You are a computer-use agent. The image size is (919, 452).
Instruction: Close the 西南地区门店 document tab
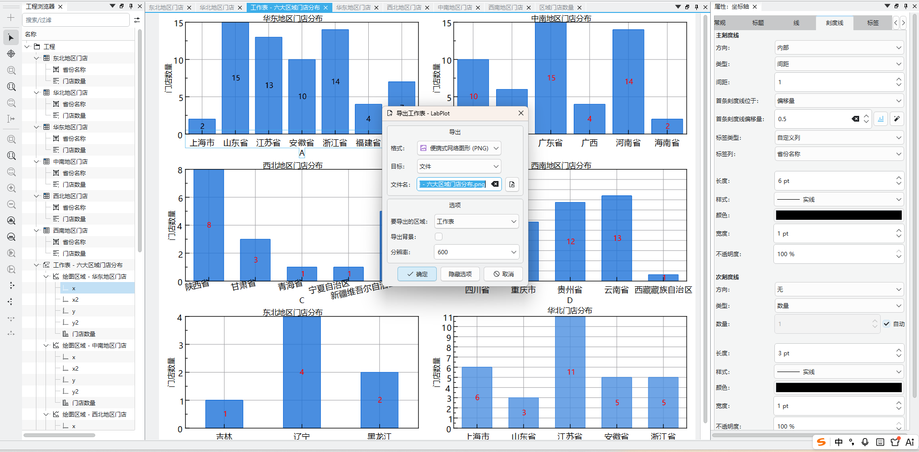point(529,8)
